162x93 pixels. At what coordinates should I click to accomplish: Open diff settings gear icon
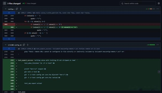[x=159, y=3]
